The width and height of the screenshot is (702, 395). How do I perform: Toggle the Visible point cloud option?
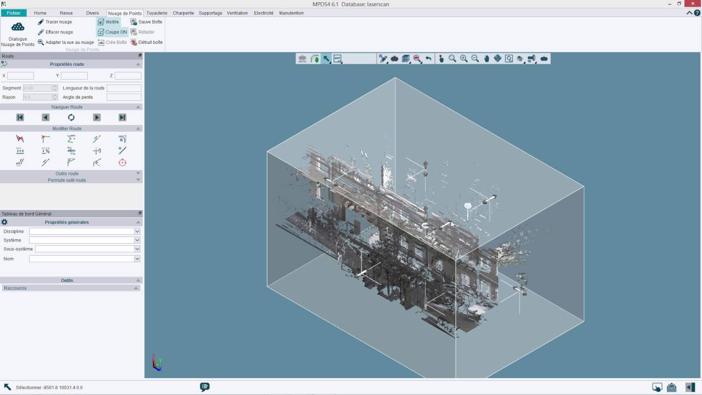tap(109, 22)
